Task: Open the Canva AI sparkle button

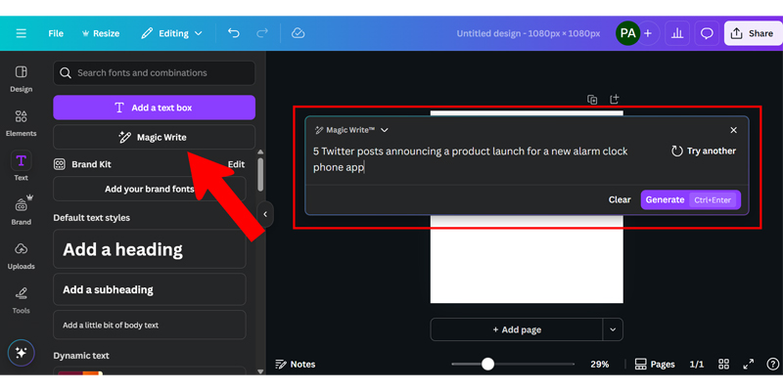Action: click(x=21, y=353)
